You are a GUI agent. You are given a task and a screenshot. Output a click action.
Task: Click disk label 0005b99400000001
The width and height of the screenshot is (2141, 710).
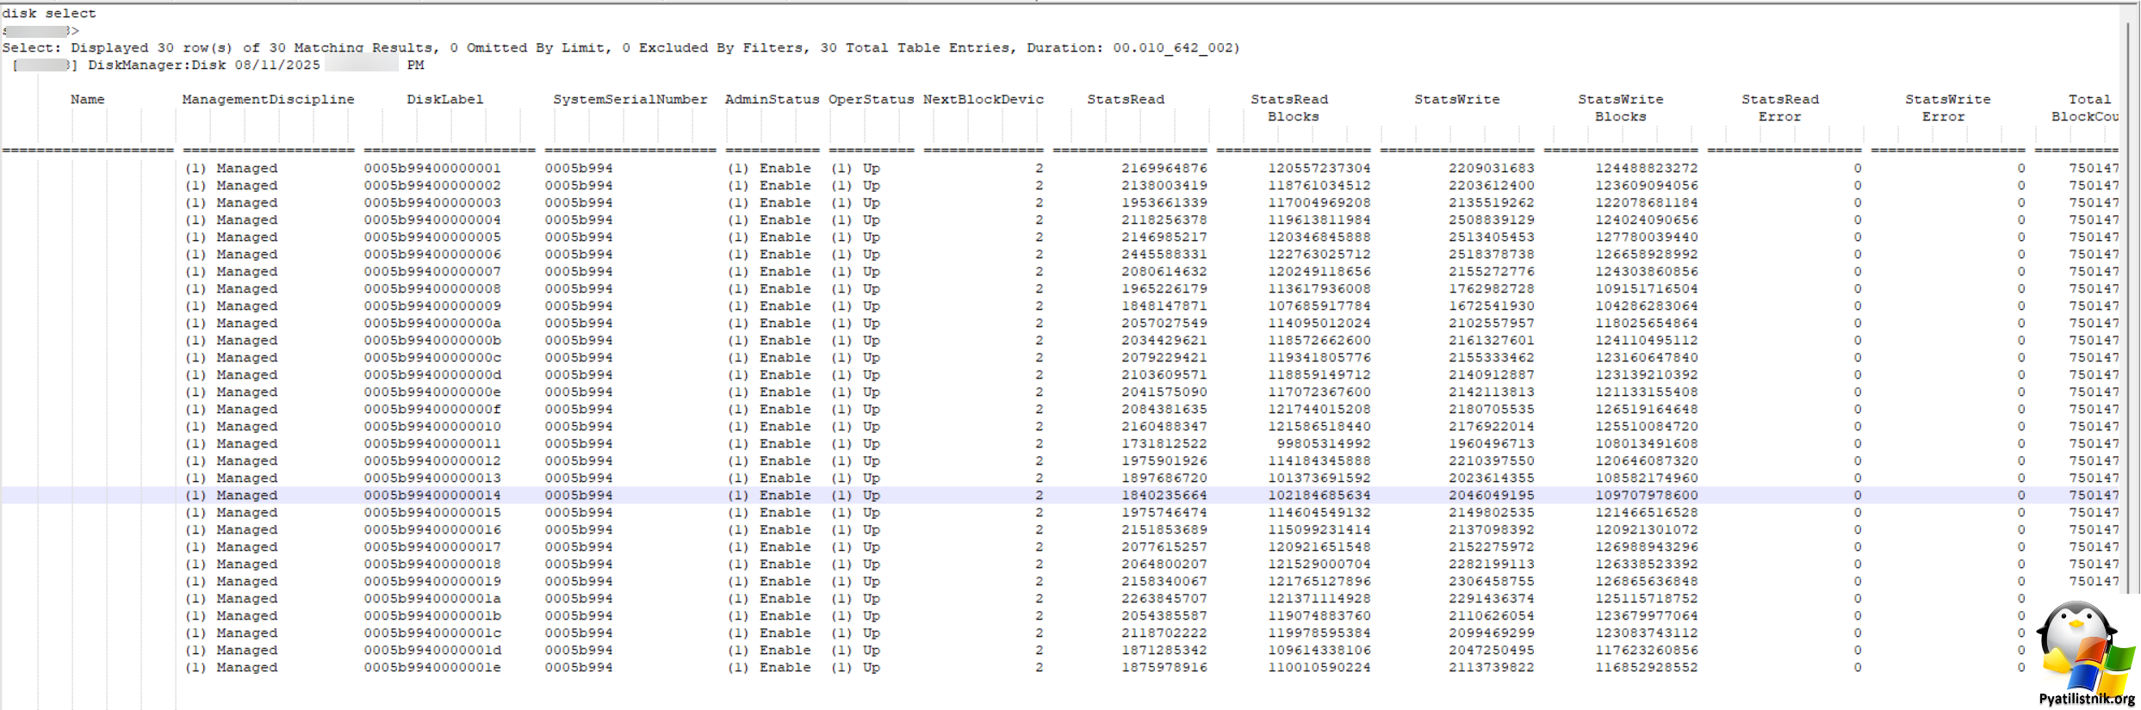point(432,169)
